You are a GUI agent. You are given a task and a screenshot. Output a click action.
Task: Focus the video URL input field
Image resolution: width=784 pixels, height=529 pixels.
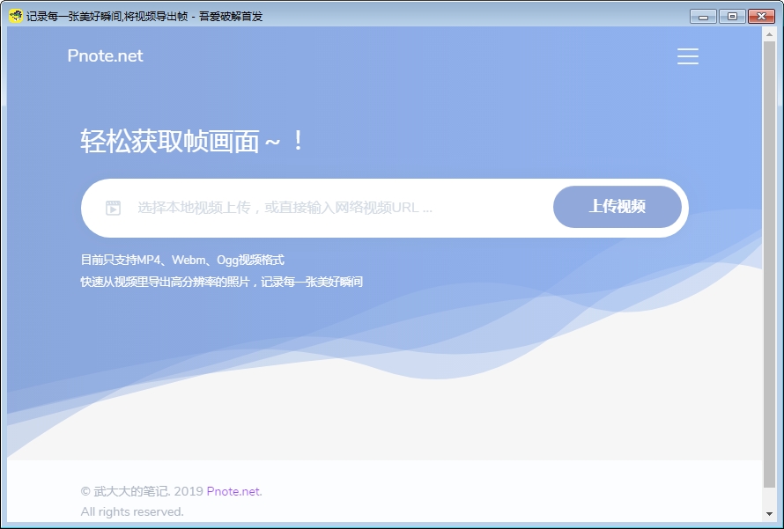click(x=335, y=208)
